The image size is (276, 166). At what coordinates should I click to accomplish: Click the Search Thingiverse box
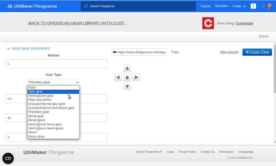pos(138,6)
